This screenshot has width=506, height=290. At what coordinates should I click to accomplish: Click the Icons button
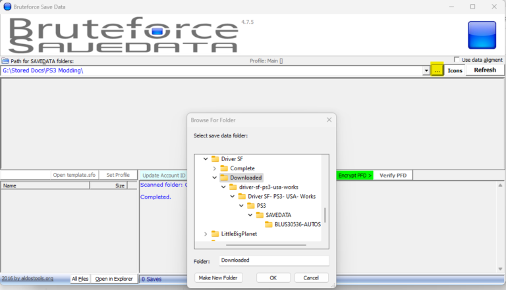[x=455, y=70]
